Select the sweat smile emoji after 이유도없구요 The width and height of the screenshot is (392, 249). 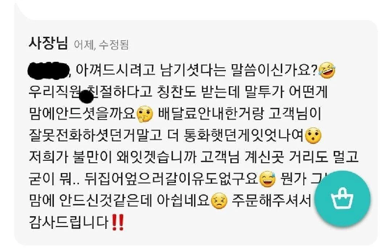click(268, 179)
